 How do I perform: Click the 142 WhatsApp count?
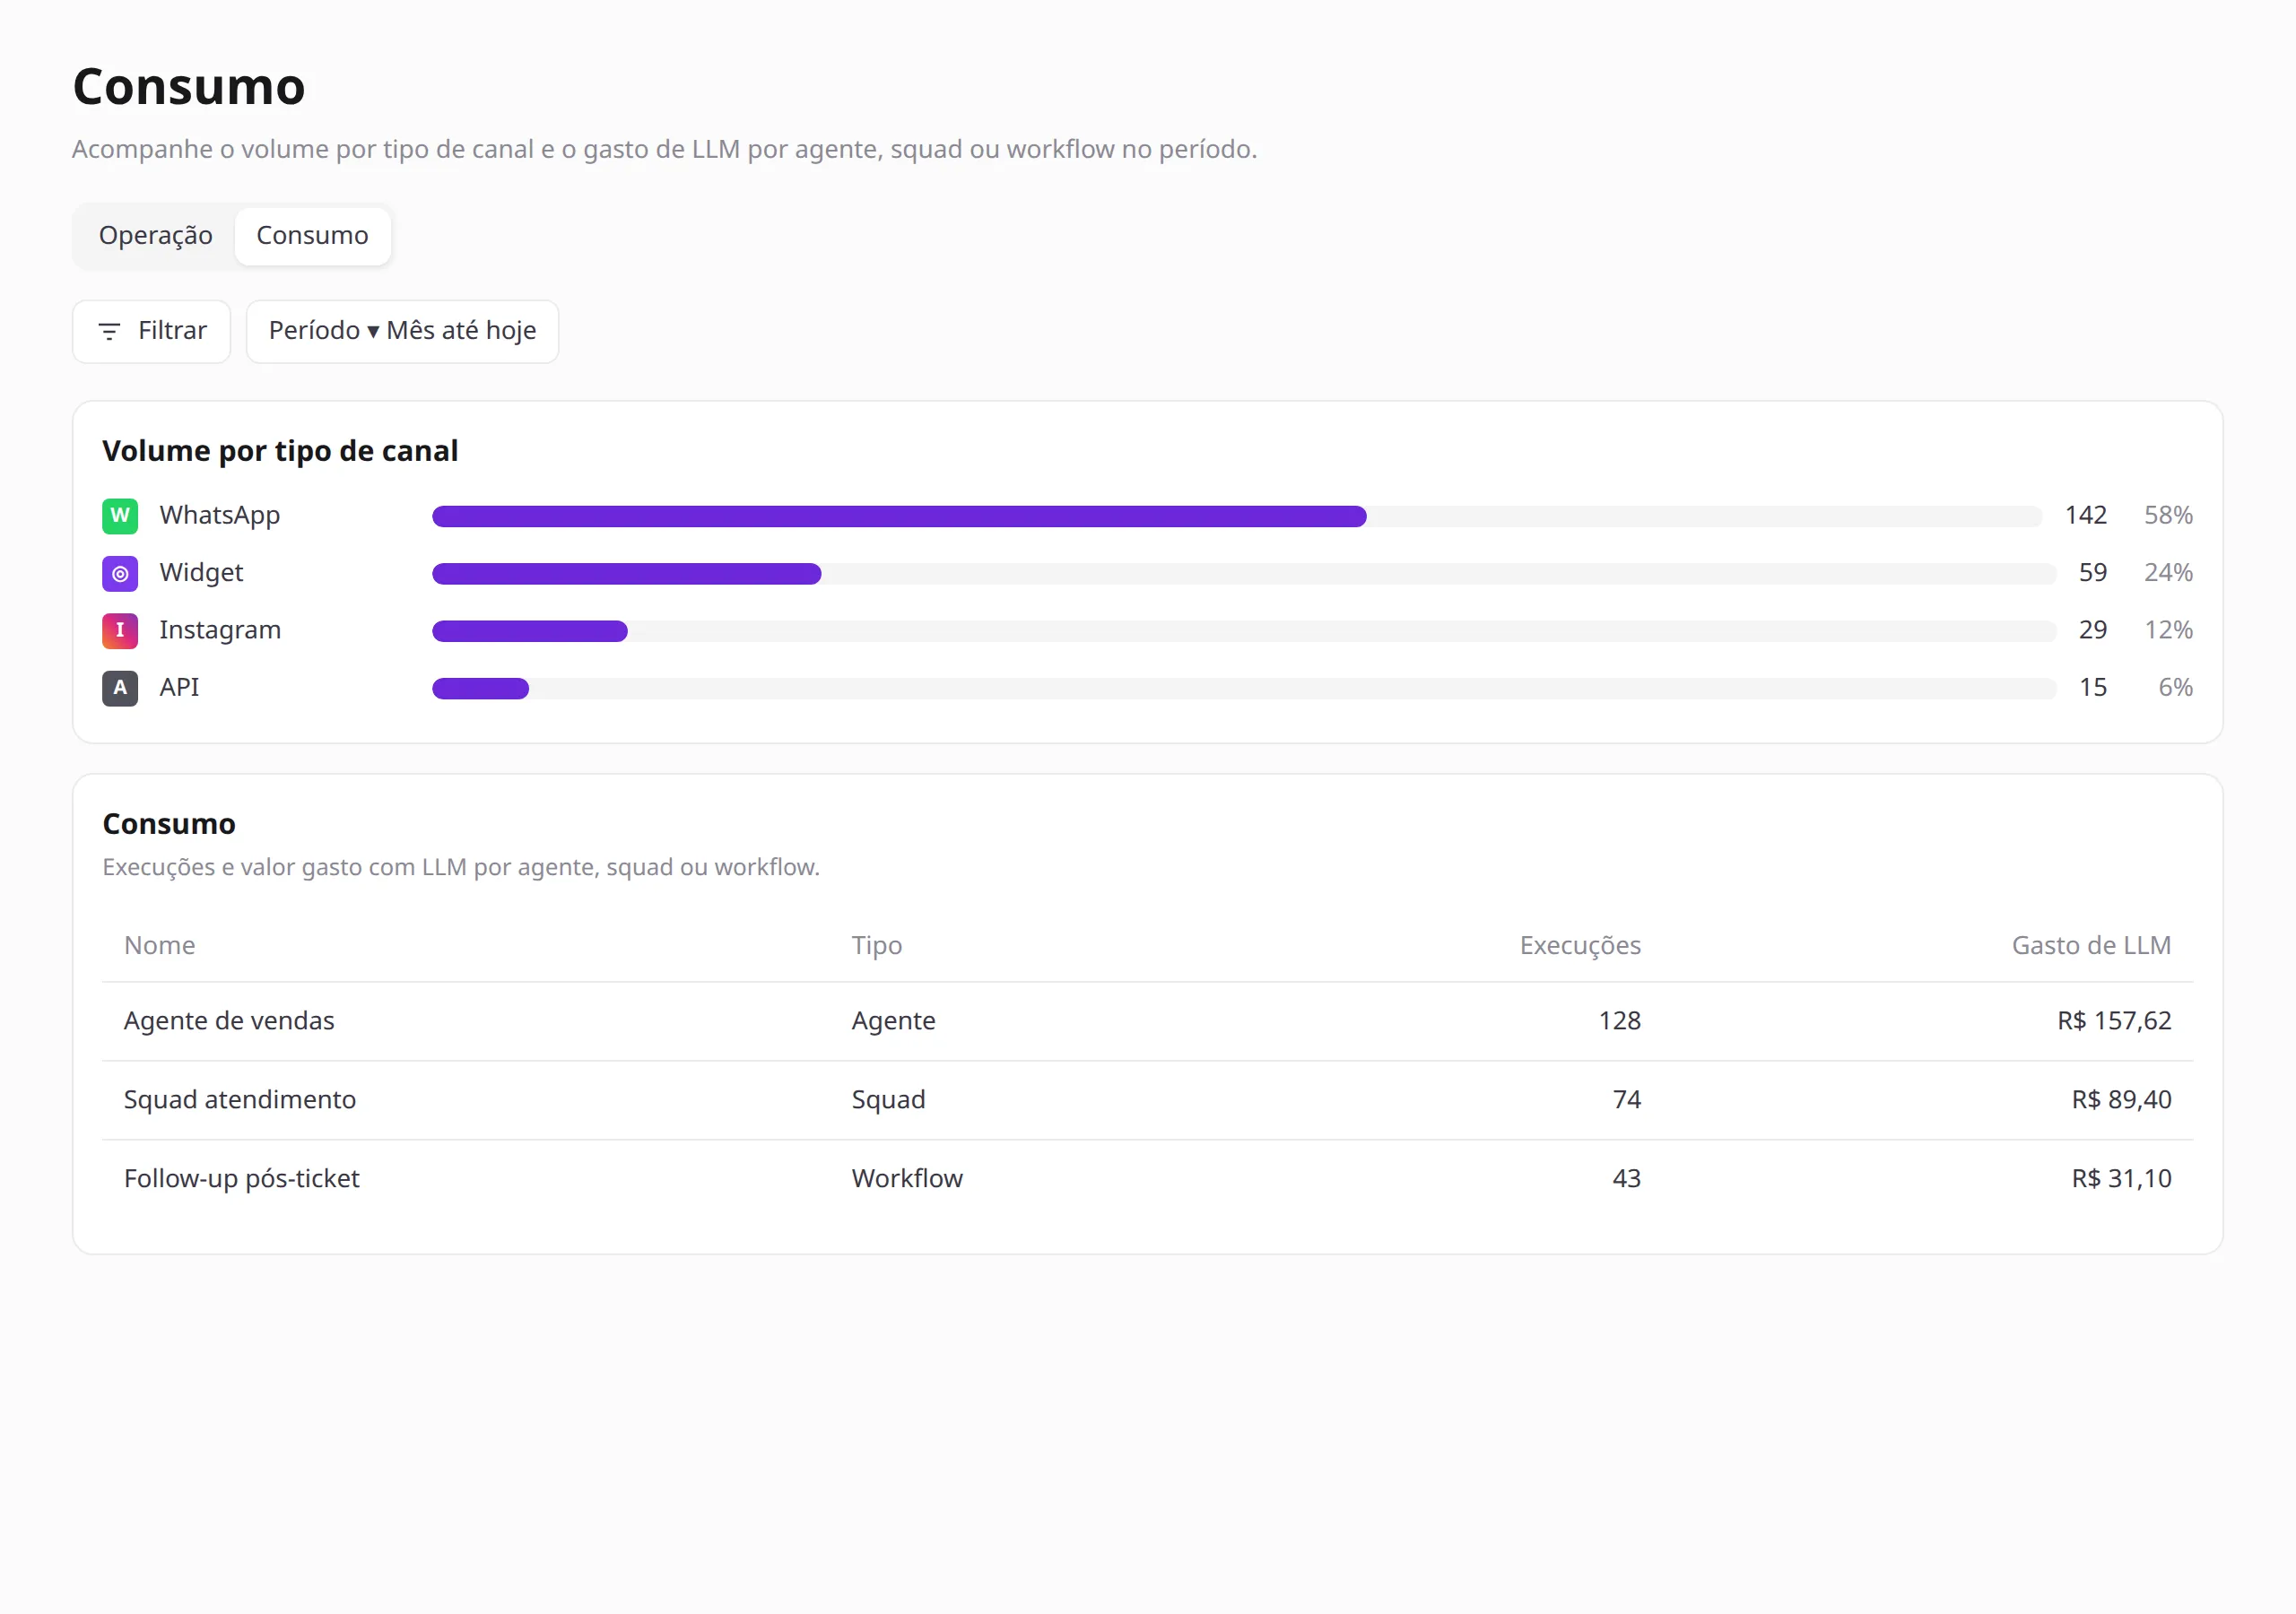point(2086,515)
